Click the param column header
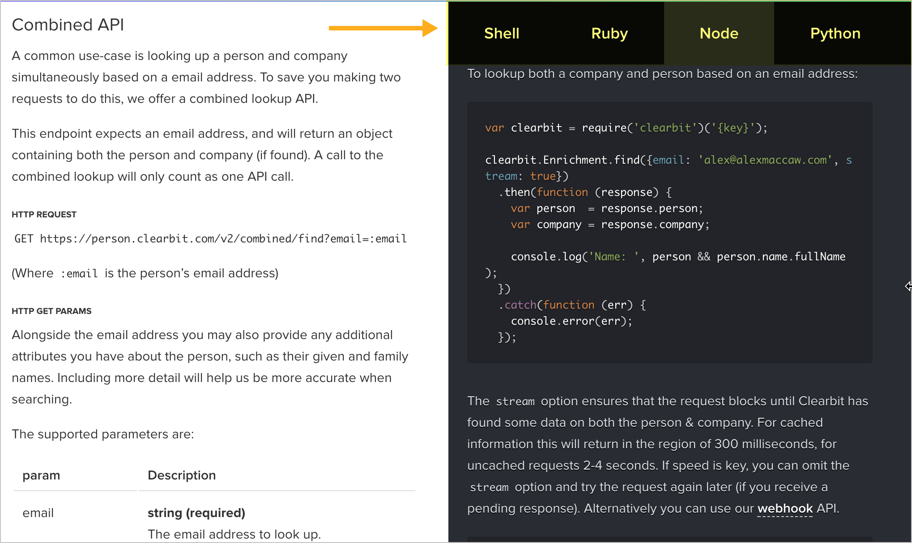 click(x=41, y=475)
